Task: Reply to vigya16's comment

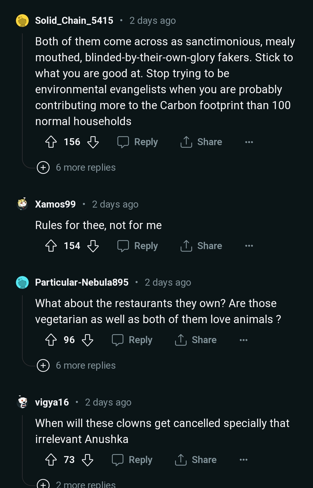Action: coord(132,460)
